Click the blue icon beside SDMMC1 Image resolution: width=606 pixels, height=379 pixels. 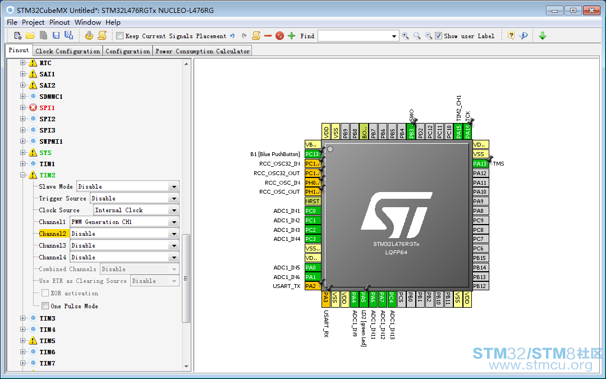[x=33, y=97]
